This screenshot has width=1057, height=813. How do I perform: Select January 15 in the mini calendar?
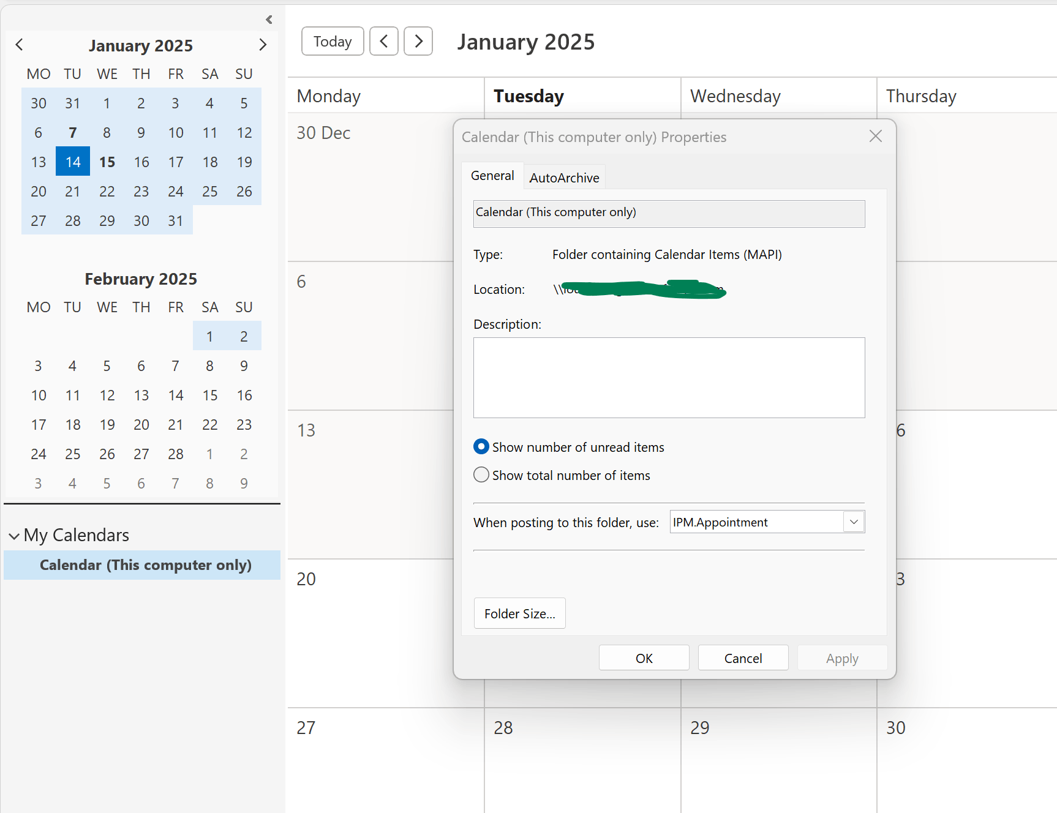107,161
